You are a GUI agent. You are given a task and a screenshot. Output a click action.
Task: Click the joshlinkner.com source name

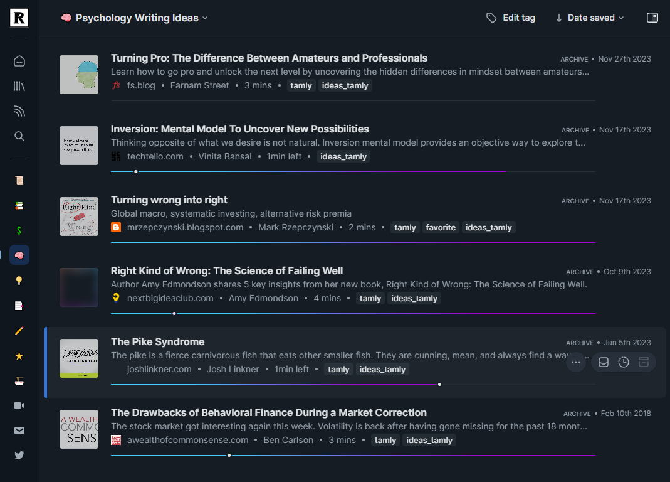[159, 370]
